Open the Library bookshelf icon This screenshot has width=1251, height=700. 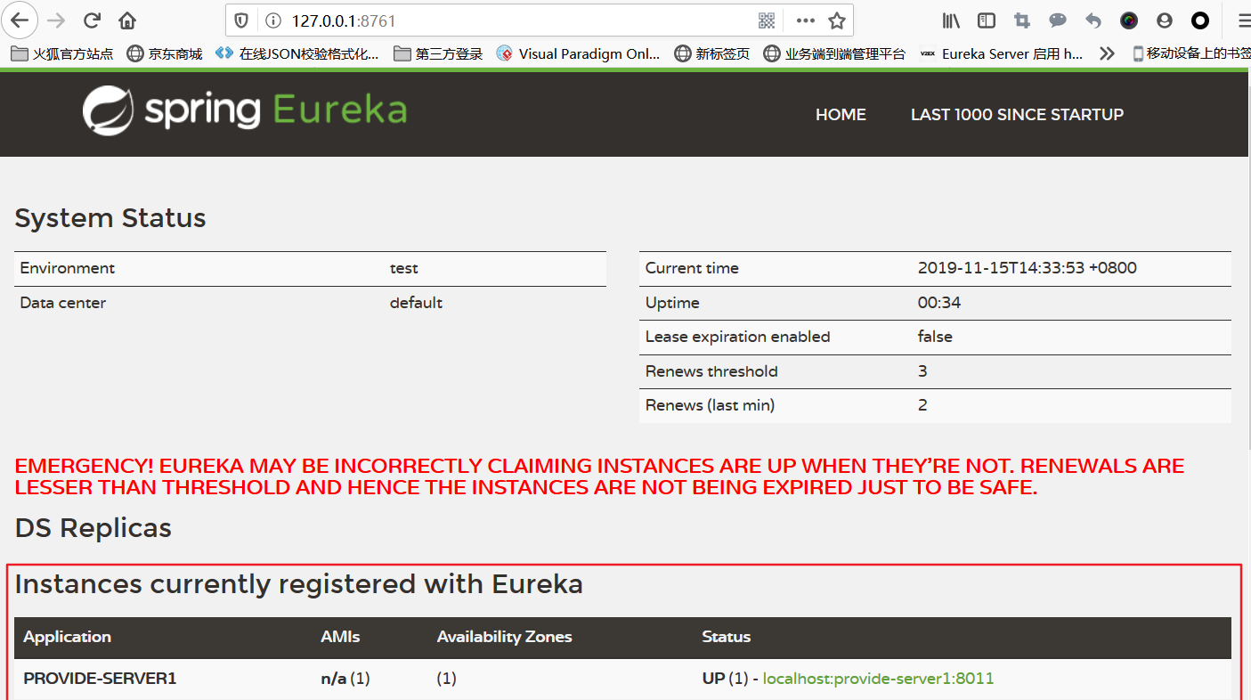coord(951,20)
